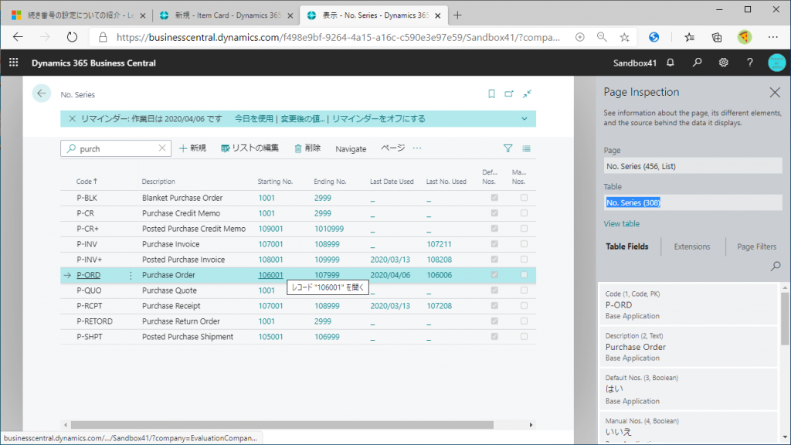
Task: Open the Ending No. column header menu
Action: (330, 182)
